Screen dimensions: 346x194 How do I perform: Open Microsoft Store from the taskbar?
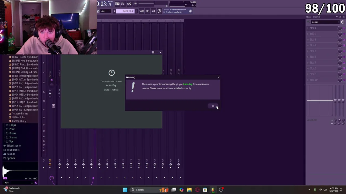coord(205,190)
